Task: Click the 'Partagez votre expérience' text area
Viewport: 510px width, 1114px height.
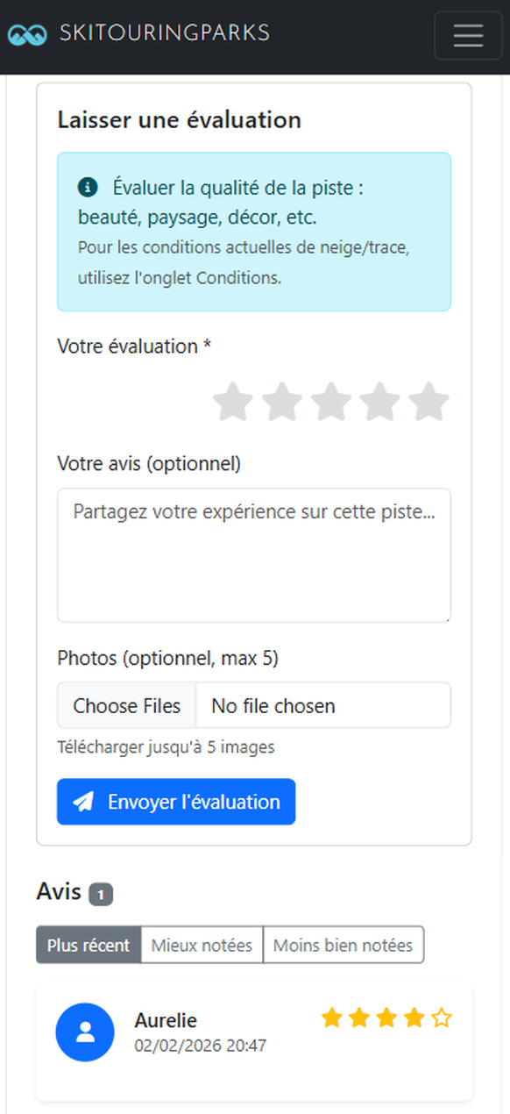Action: click(253, 554)
